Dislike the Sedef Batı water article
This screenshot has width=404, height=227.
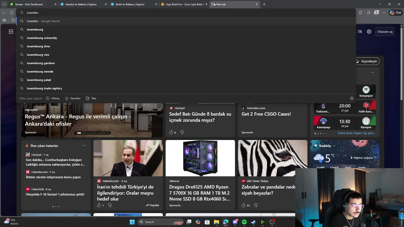(182, 132)
